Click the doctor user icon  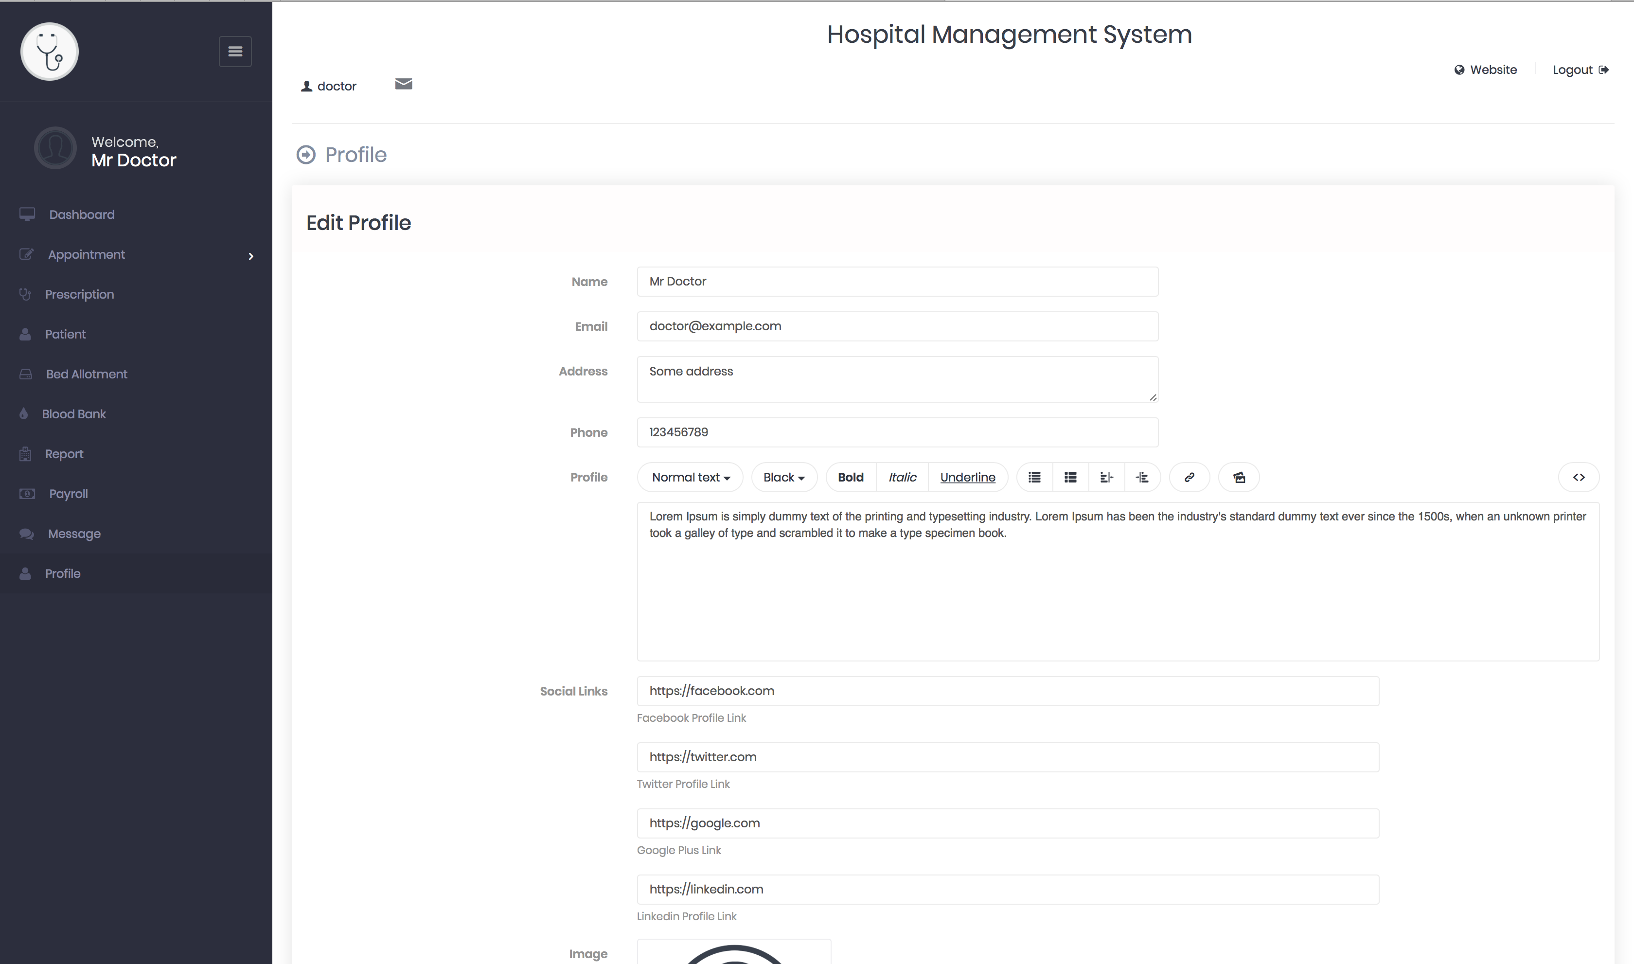click(x=306, y=87)
